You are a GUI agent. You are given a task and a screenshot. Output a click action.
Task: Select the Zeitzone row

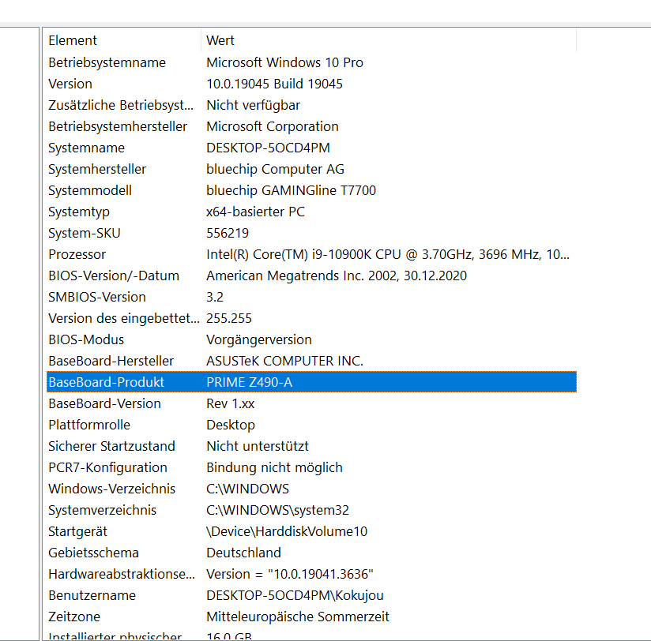(311, 617)
